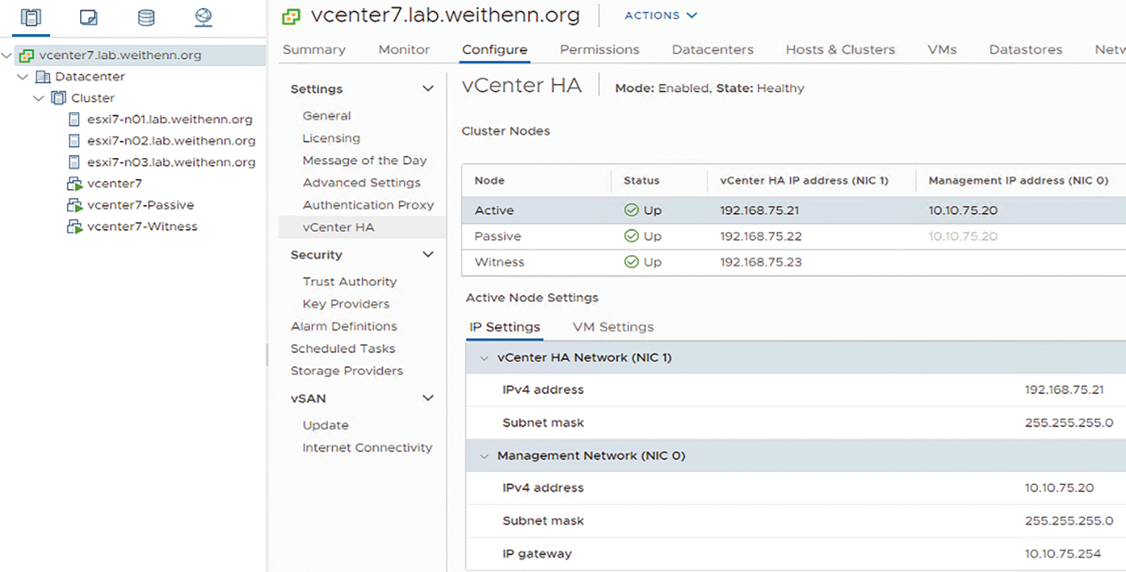The image size is (1126, 572).
Task: Click the Node column header
Action: 489,181
